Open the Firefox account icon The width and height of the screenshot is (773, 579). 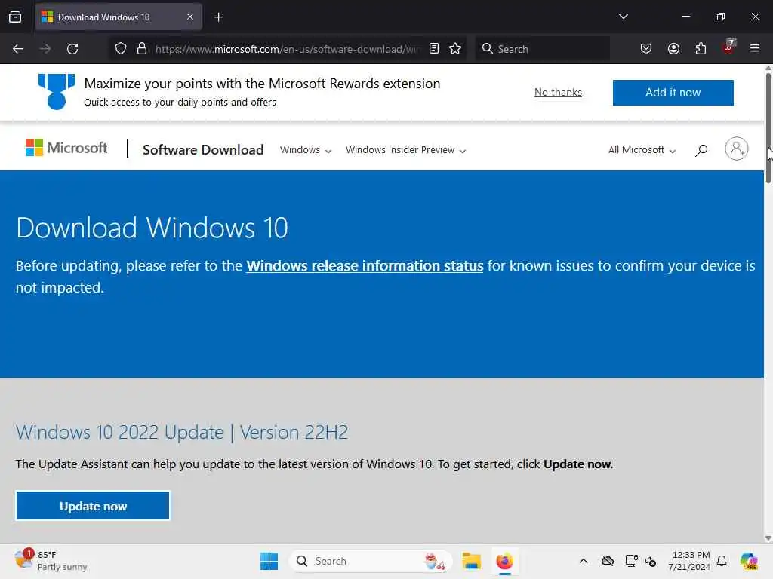673,48
